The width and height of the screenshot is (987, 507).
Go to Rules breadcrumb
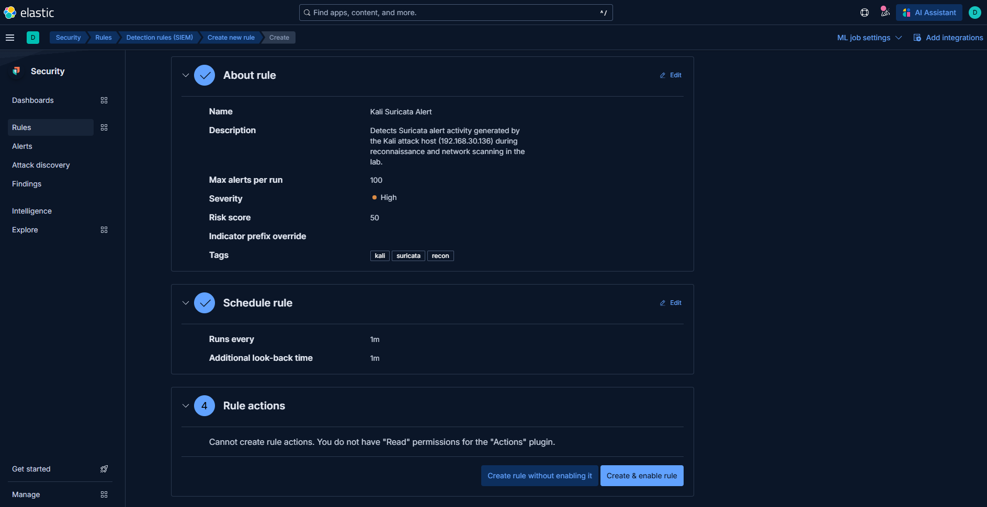point(104,38)
